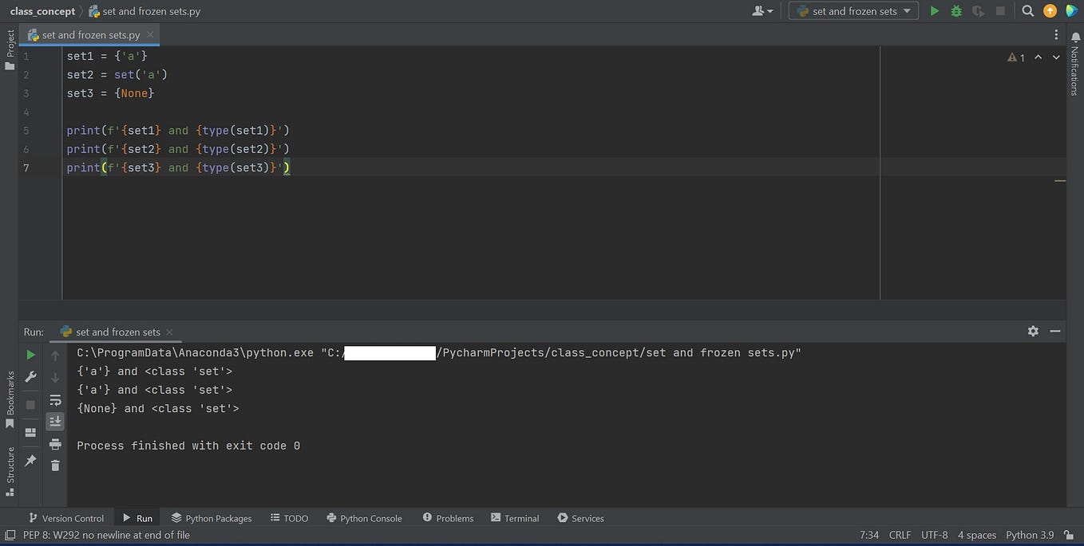
Task: Jump to next warning with down chevron
Action: point(1055,57)
